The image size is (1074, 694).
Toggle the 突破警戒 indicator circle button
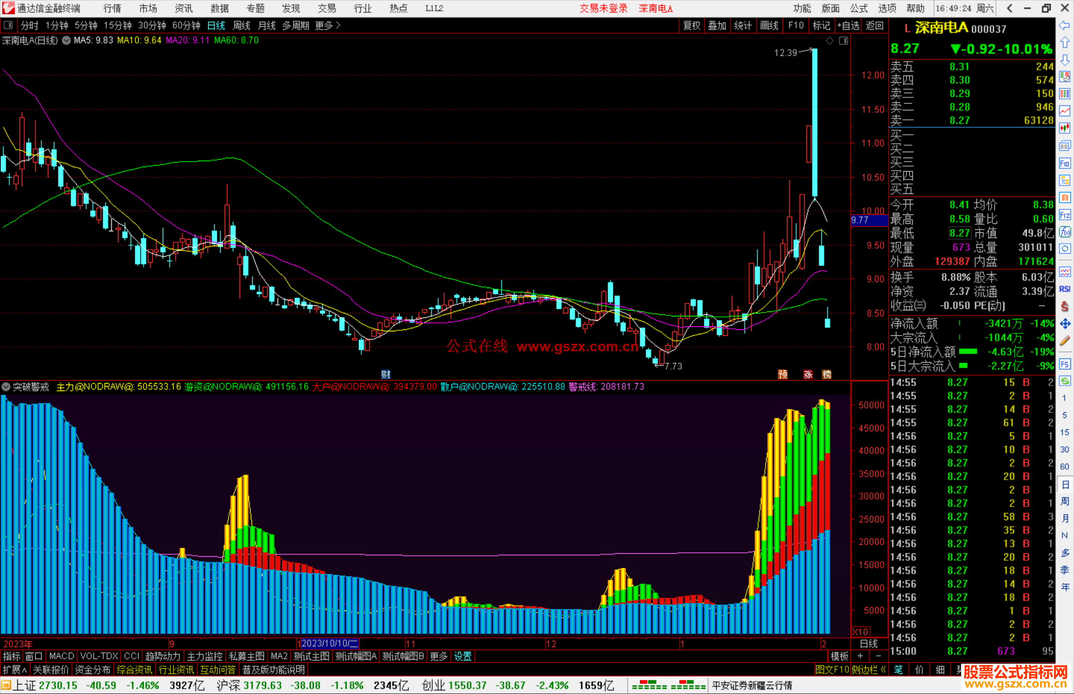click(x=6, y=387)
